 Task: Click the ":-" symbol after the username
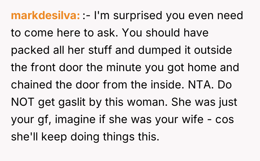(x=86, y=16)
